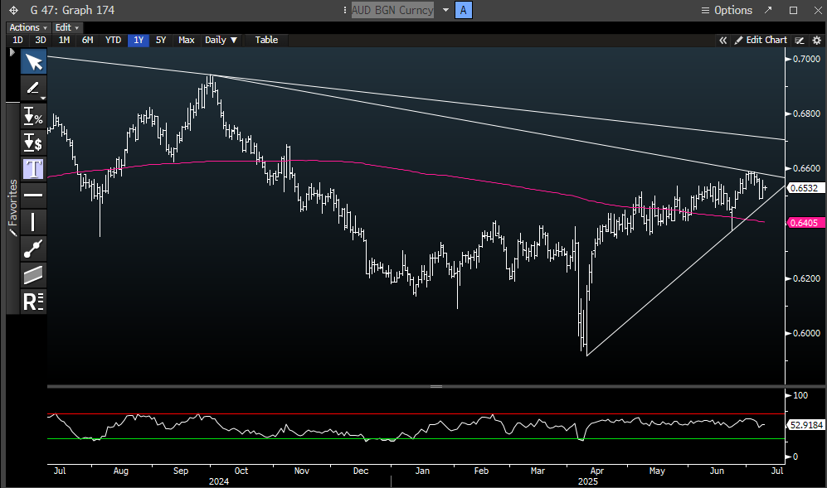827x488 pixels.
Task: Click the chart settings gear icon
Action: coord(816,40)
